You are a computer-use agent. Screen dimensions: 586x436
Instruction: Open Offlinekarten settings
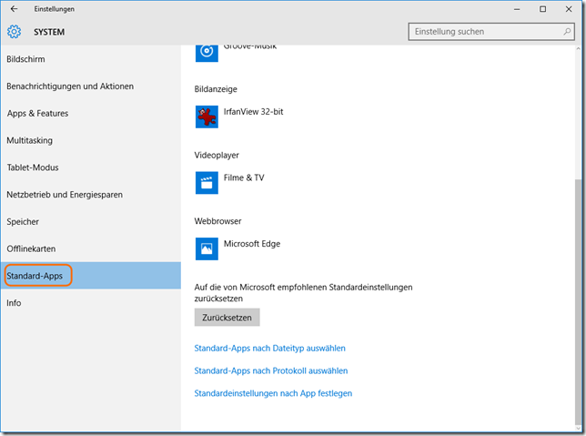tap(32, 248)
